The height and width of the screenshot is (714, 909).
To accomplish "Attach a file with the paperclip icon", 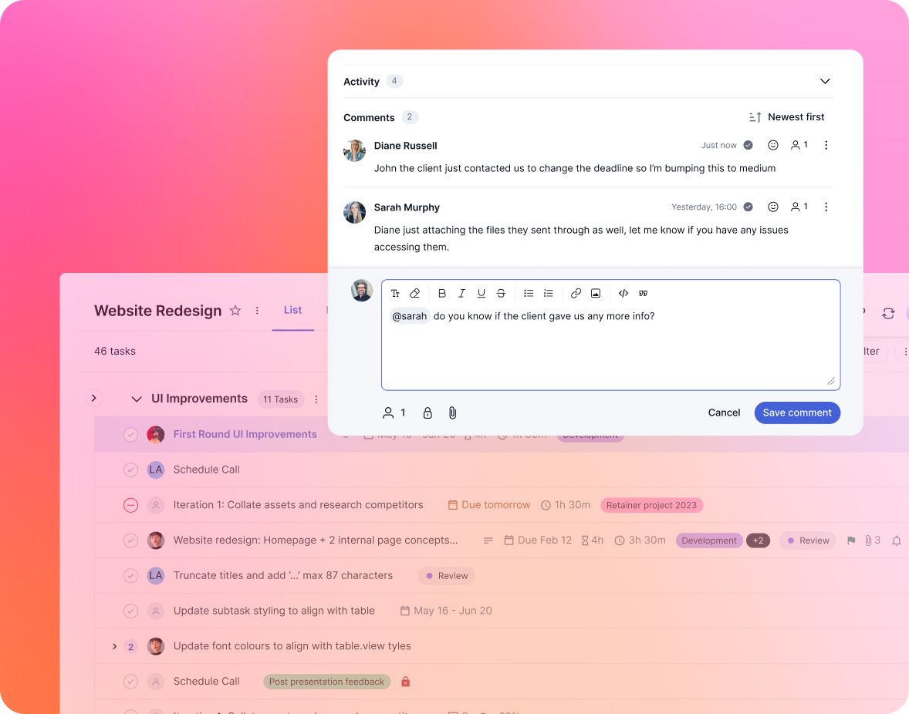I will 453,413.
